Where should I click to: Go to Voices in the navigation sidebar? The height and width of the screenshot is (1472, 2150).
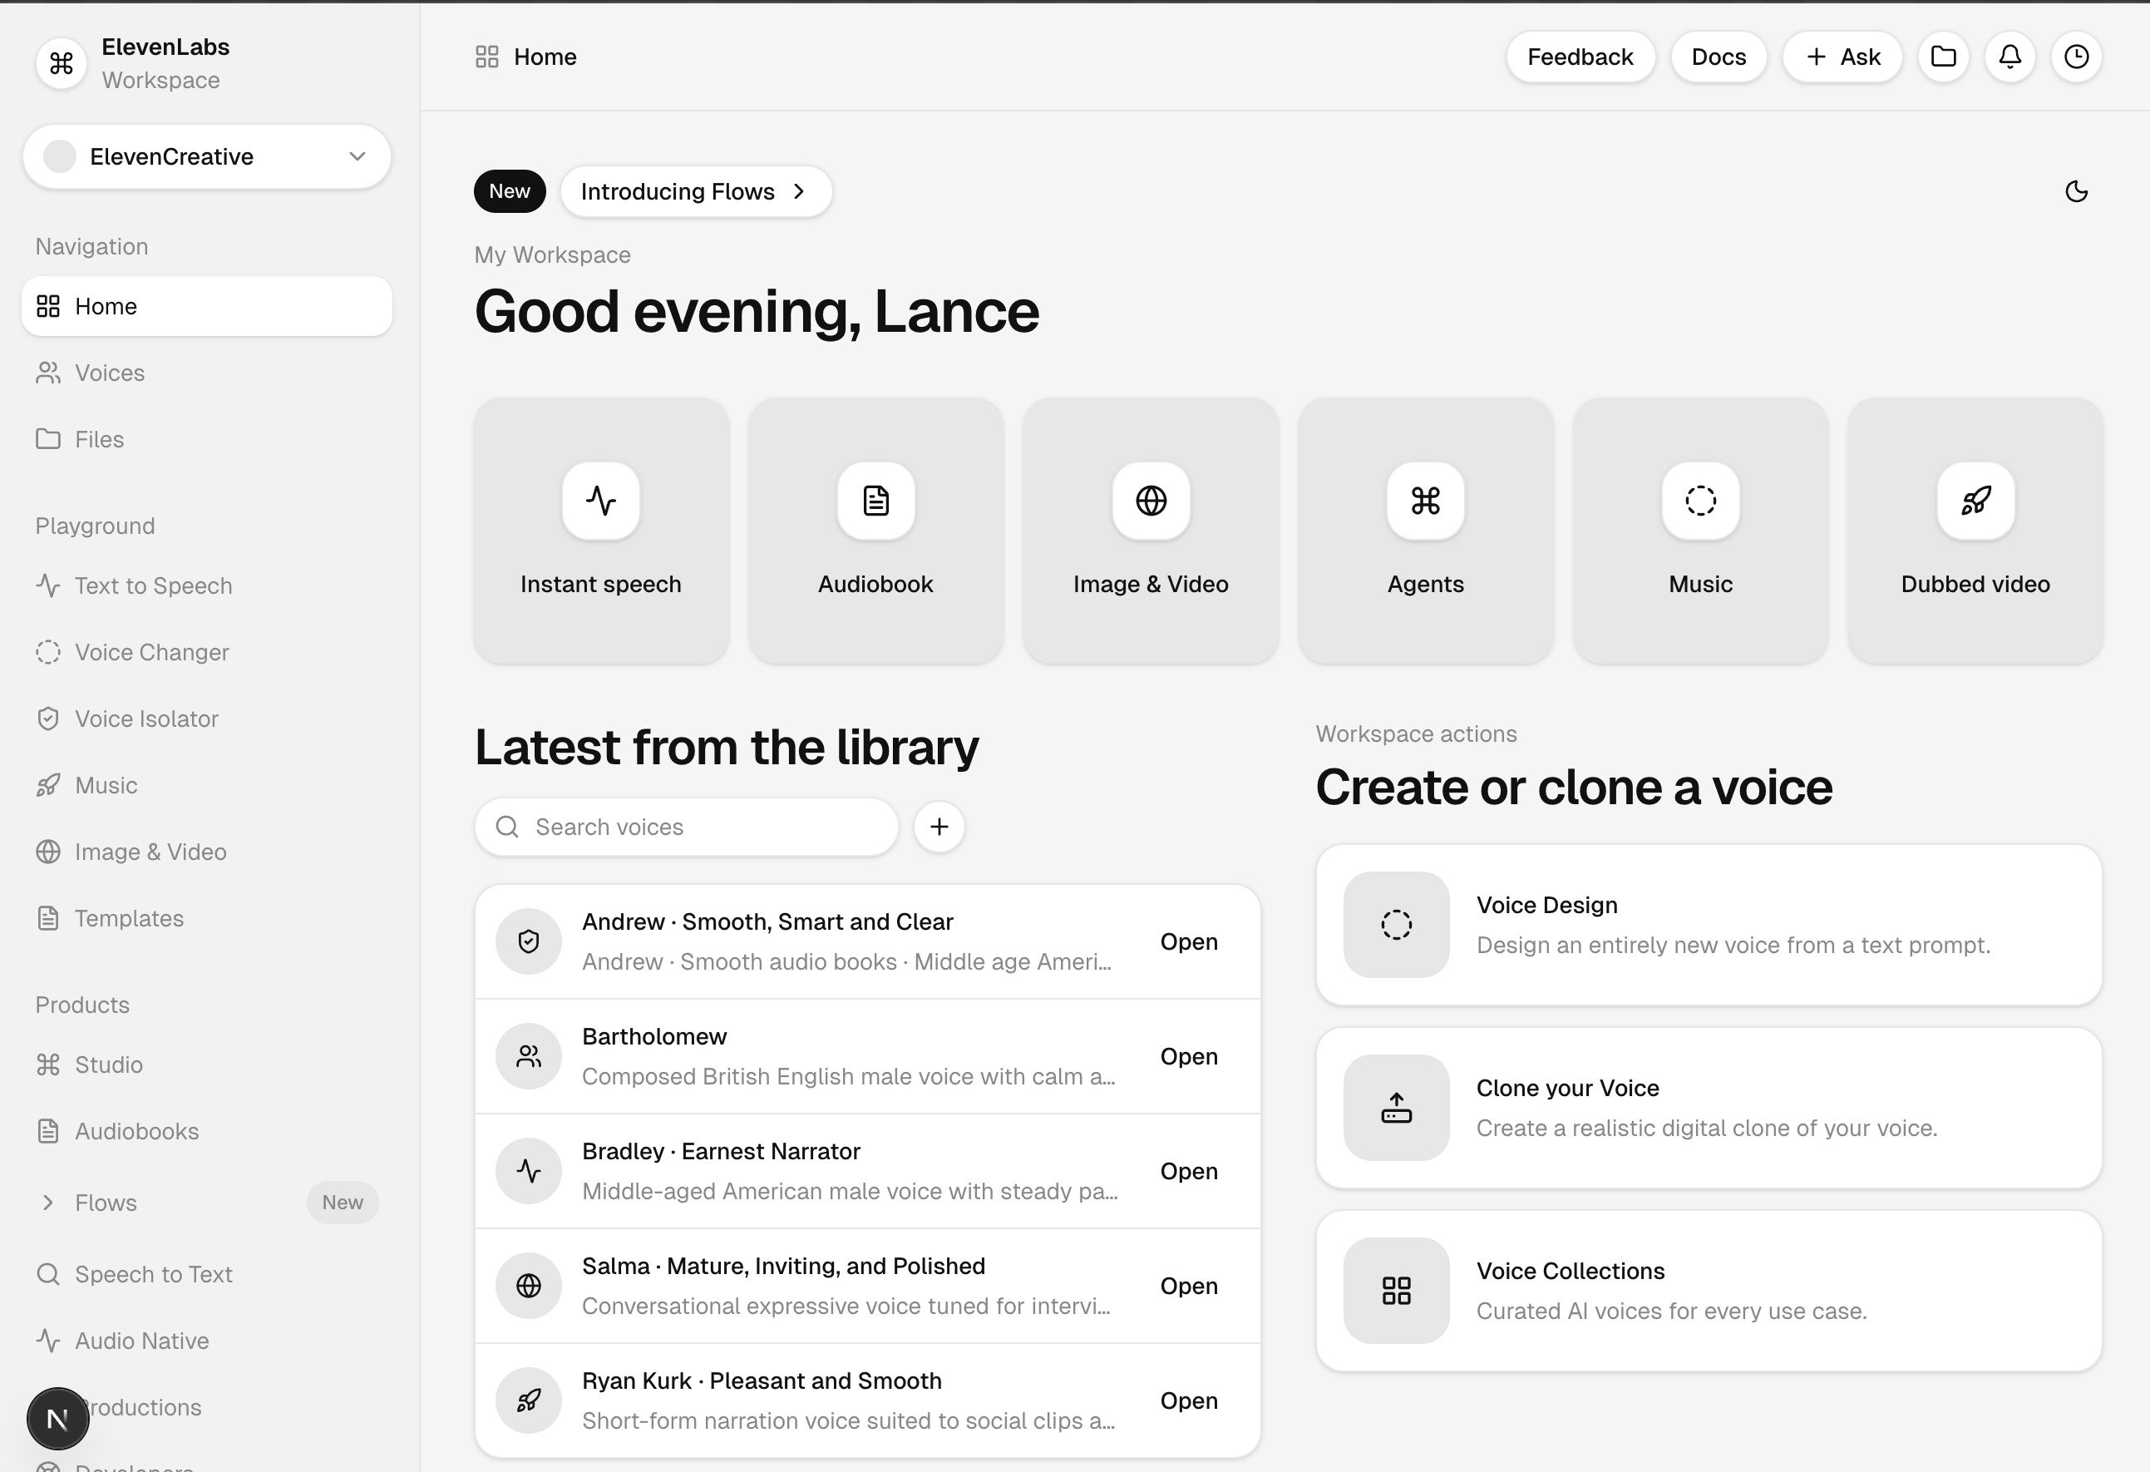tap(109, 373)
